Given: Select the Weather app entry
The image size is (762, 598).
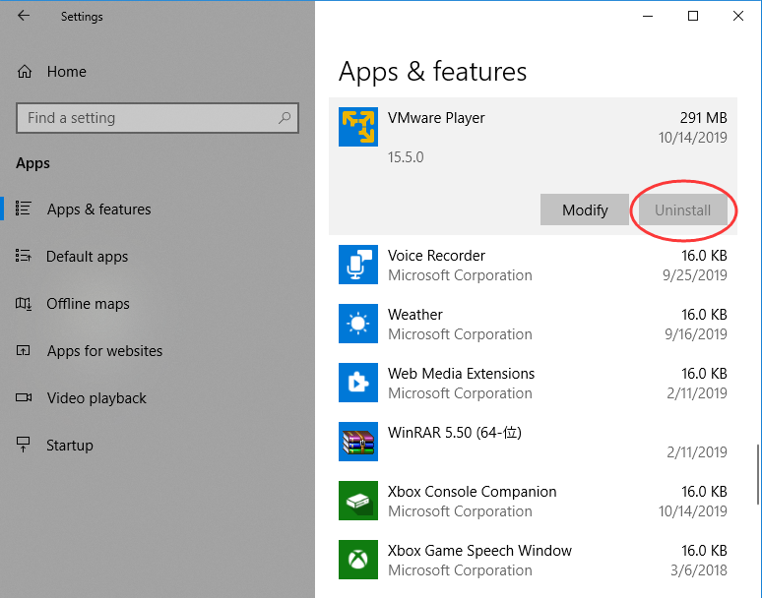Looking at the screenshot, I should tap(534, 324).
